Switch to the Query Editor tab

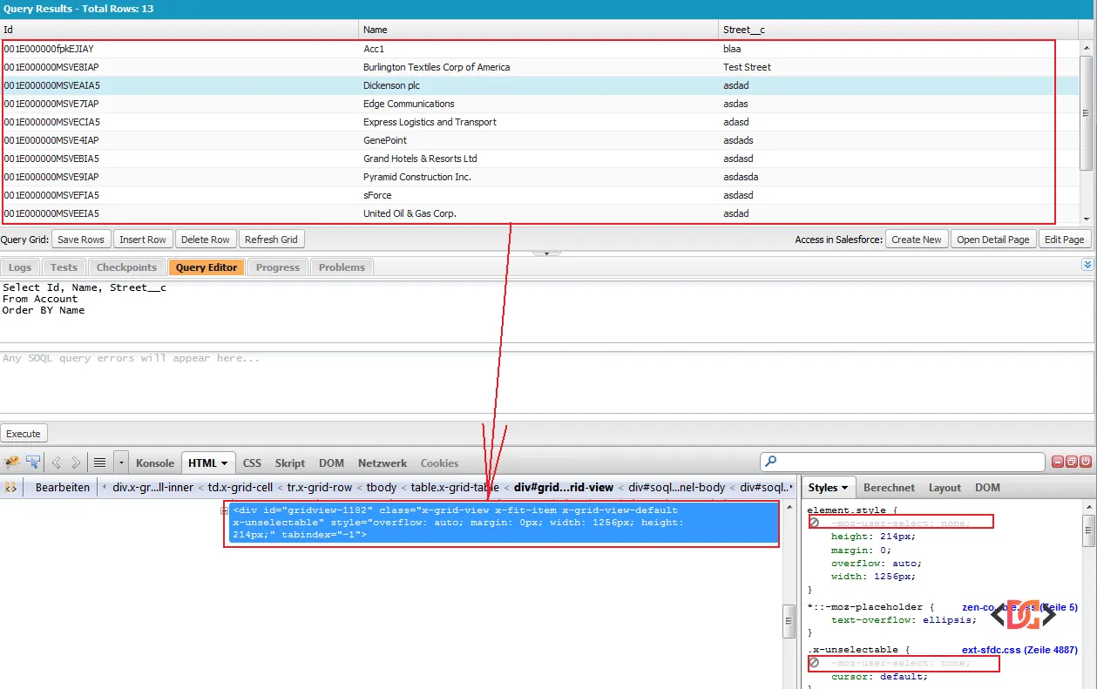tap(207, 267)
